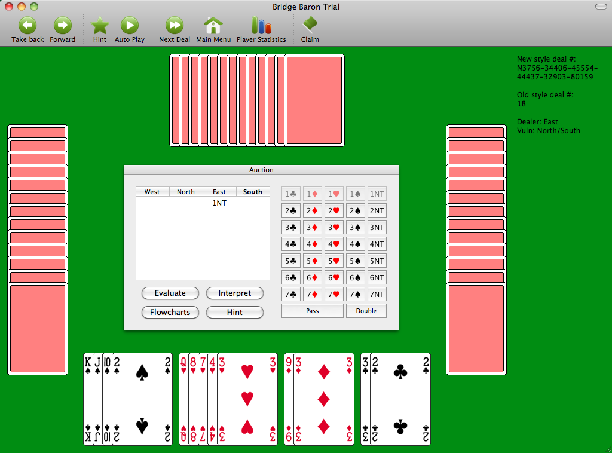
Task: Bid 4 diamonds
Action: coord(312,244)
